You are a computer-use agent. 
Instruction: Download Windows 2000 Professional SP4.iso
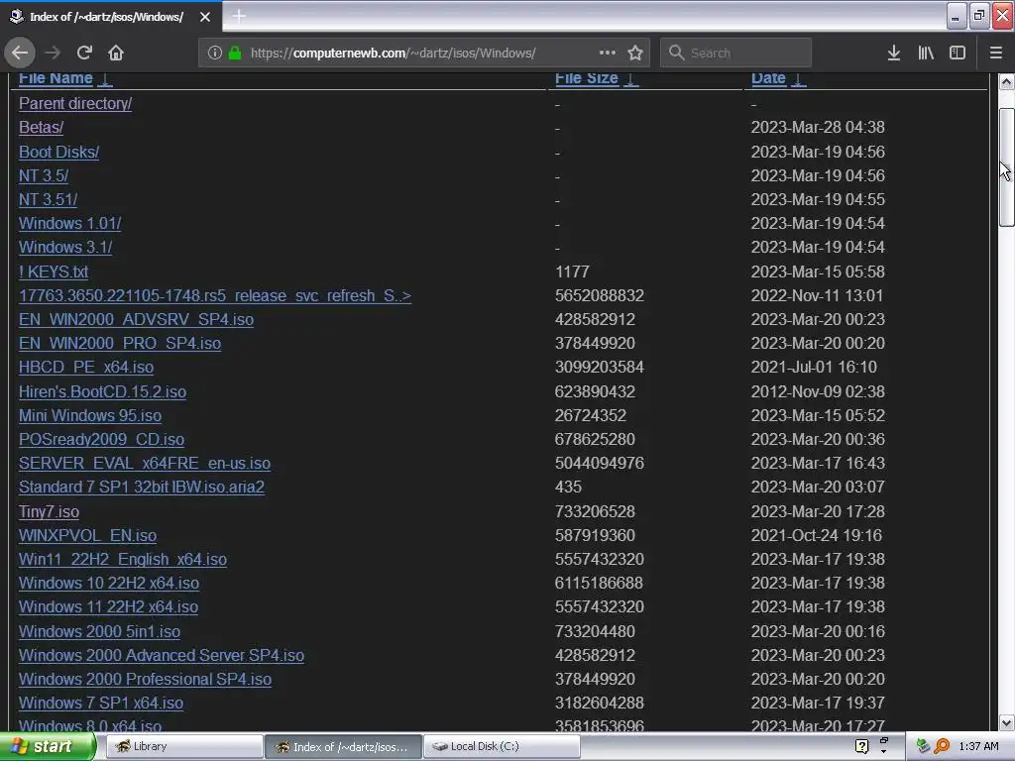pos(145,680)
